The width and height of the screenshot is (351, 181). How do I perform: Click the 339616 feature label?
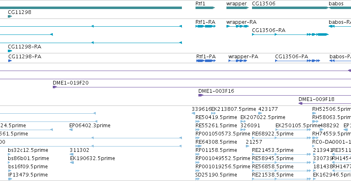201,109
